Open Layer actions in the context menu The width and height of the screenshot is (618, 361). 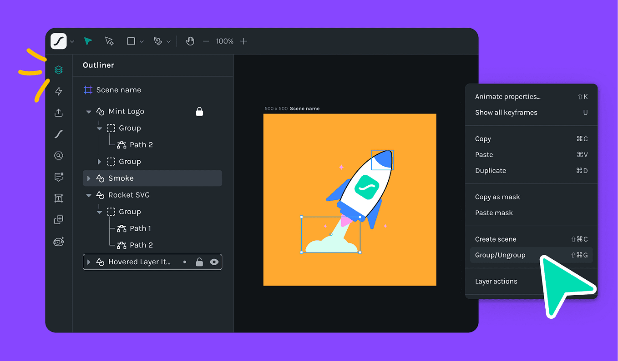[496, 281]
